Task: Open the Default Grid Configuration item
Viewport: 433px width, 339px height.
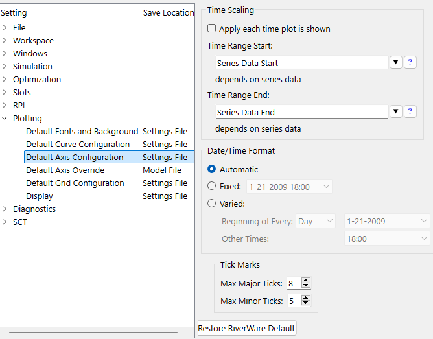Action: tap(75, 183)
